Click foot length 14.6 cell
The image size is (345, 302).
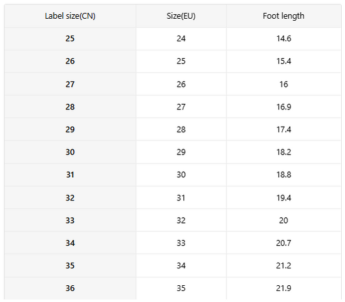(x=284, y=39)
